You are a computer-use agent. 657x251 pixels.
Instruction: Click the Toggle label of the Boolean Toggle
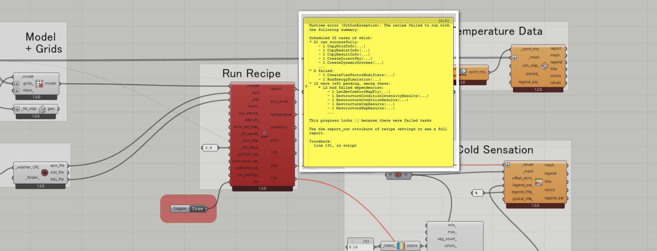tap(180, 209)
